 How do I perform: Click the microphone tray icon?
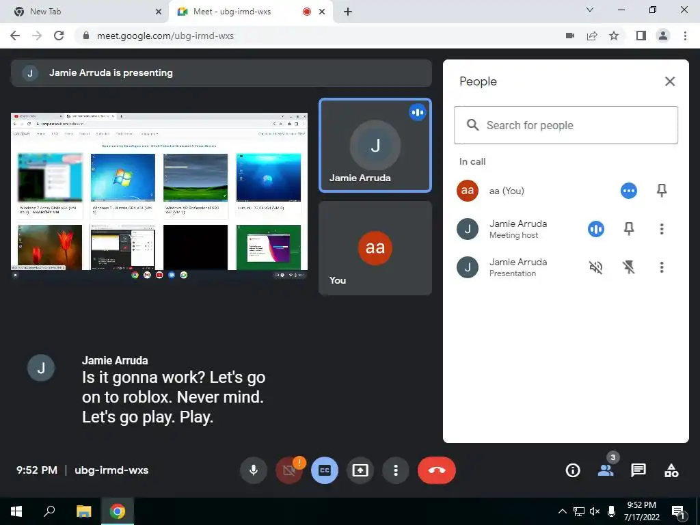coord(611,511)
